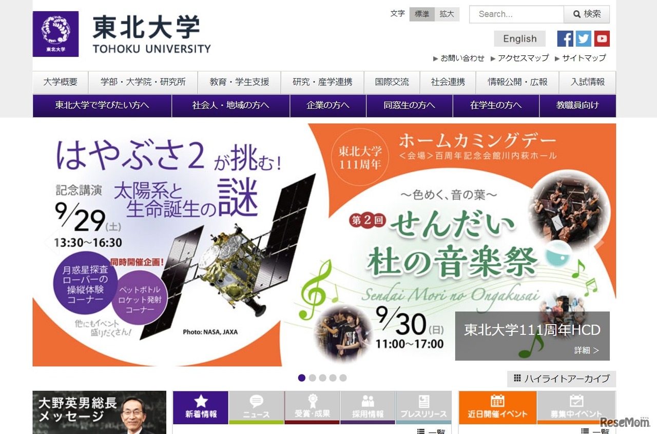Select the 募集中イベント tab
This screenshot has width=657, height=434.
click(x=576, y=407)
